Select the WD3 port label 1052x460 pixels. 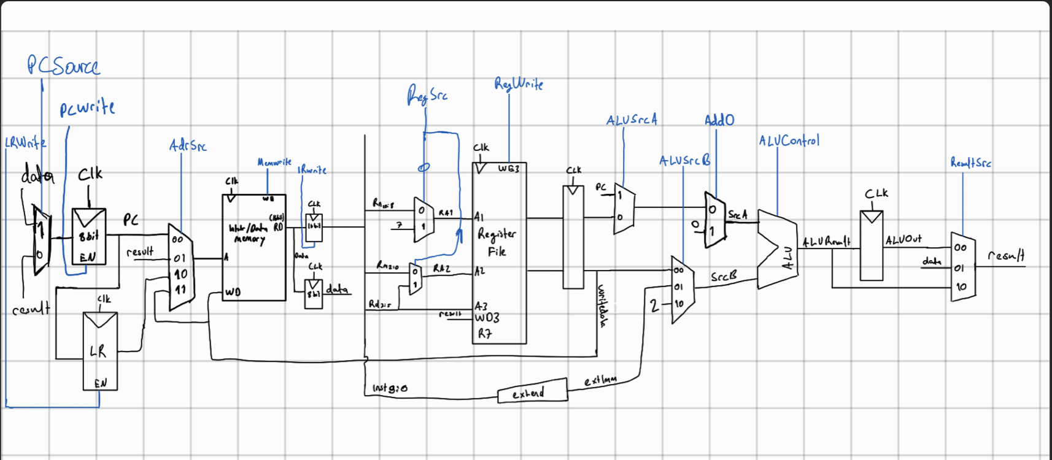pos(487,318)
